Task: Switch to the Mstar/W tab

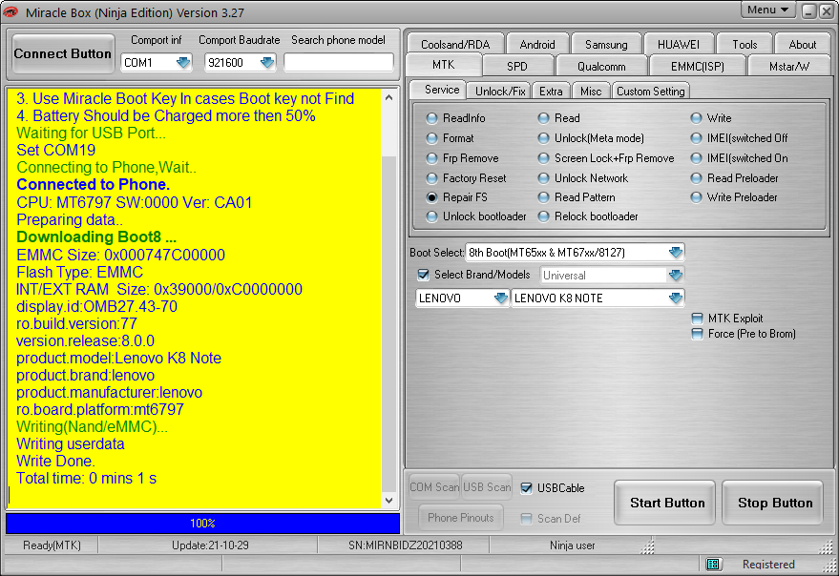Action: point(789,67)
